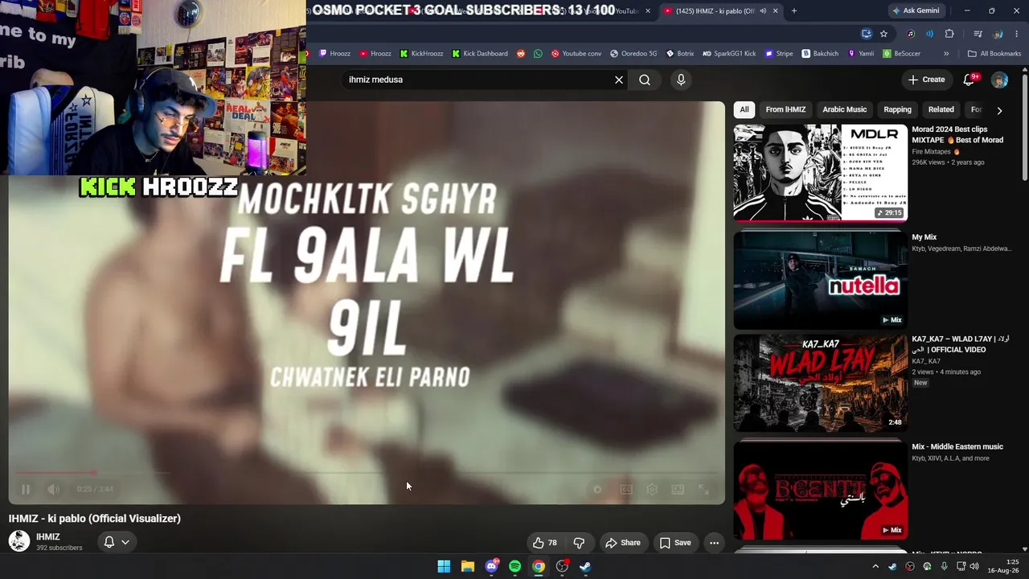The width and height of the screenshot is (1029, 579).
Task: Open the IHMIZ channel name link
Action: pyautogui.click(x=48, y=536)
